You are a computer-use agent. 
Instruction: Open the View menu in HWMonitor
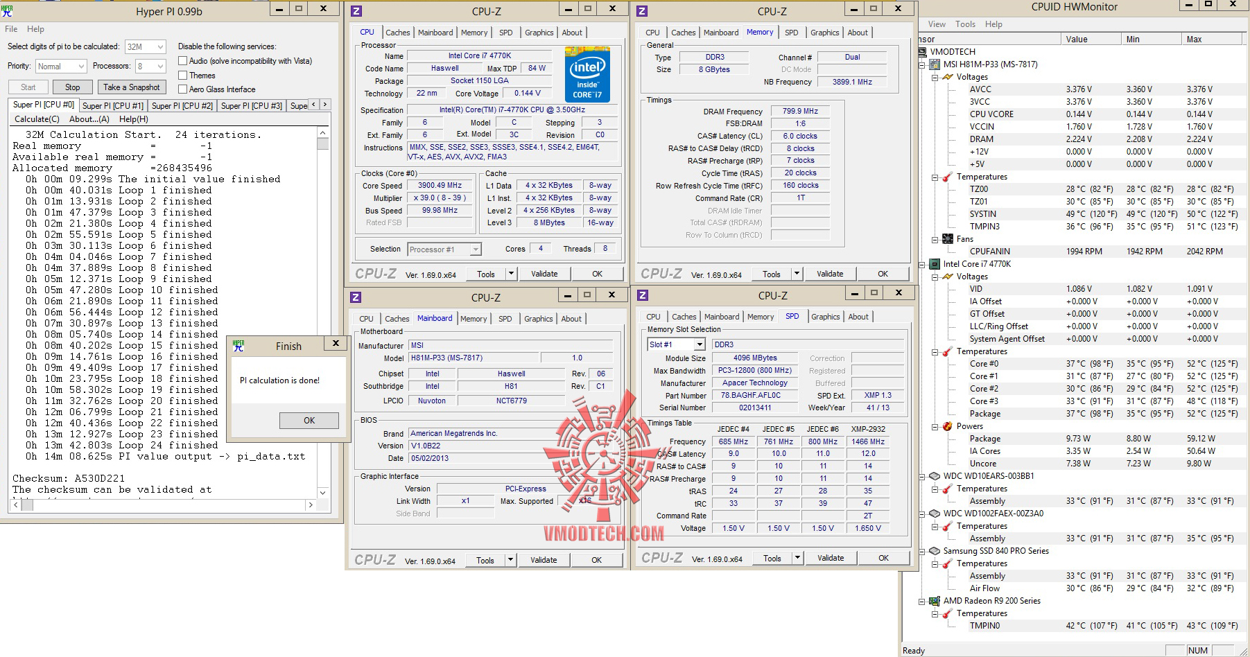[937, 24]
